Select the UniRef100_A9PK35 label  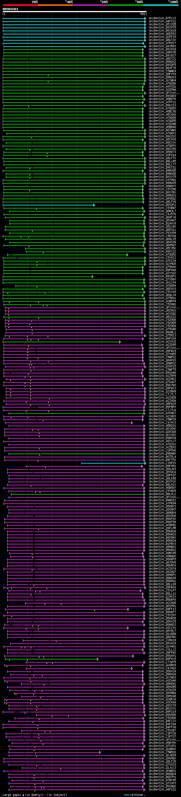click(x=162, y=53)
